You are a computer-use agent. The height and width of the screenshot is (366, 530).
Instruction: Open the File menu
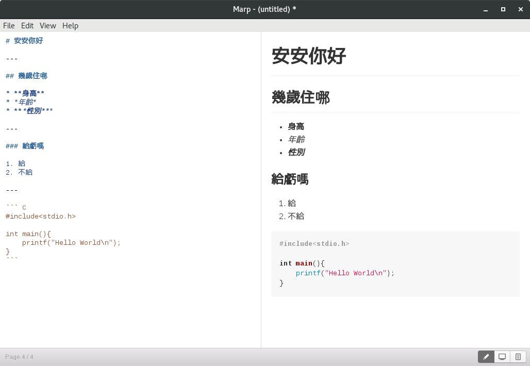[9, 26]
